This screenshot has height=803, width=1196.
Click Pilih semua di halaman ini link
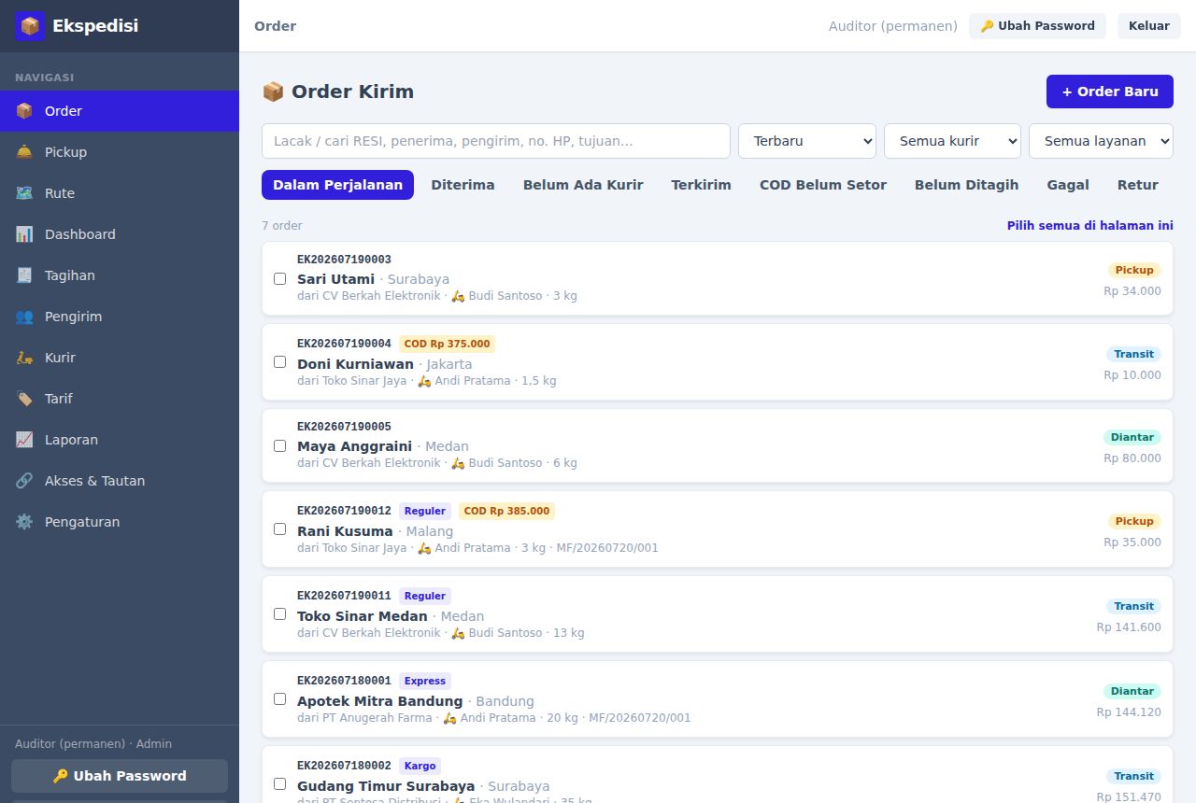point(1089,226)
